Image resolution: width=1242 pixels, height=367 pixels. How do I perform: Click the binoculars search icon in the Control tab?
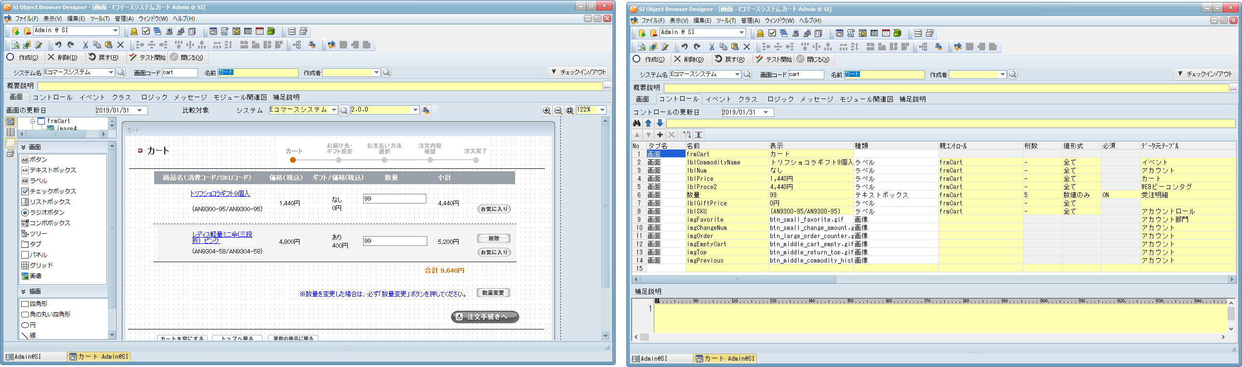click(637, 123)
